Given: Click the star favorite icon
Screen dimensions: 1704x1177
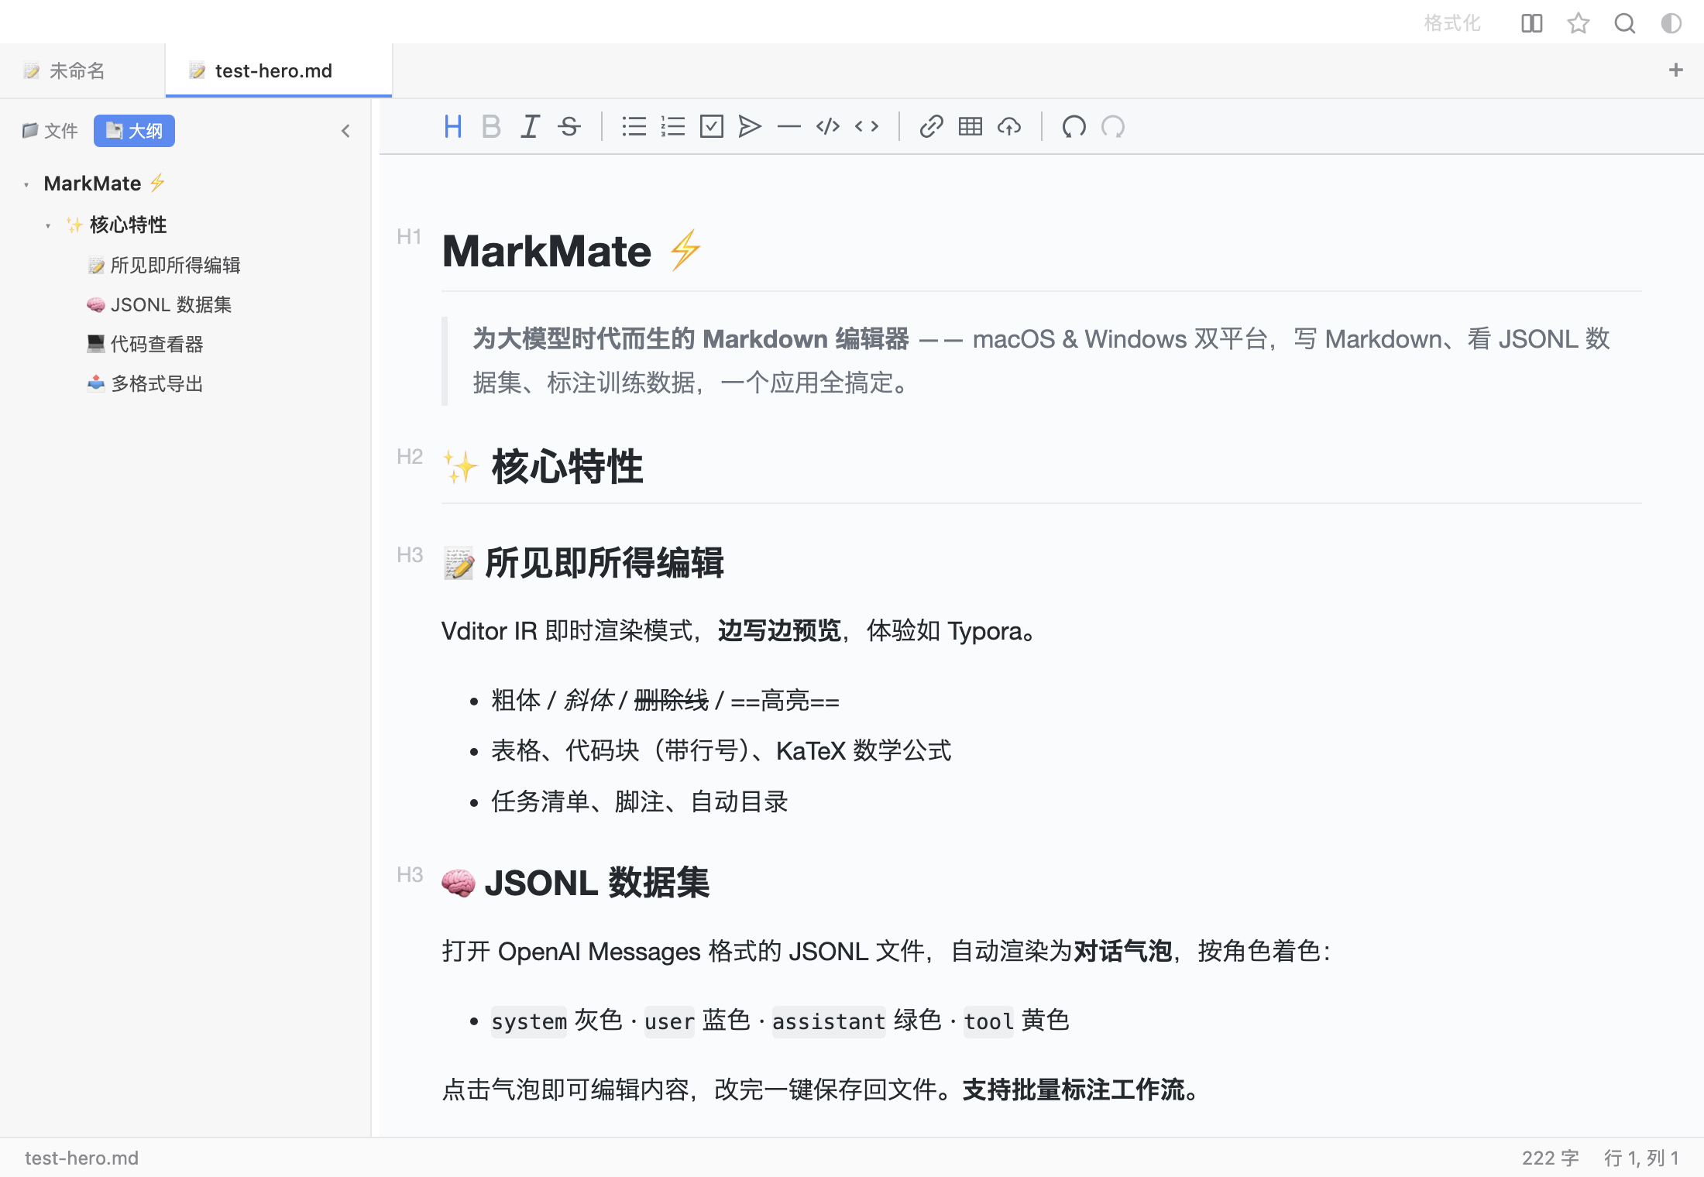Looking at the screenshot, I should tap(1578, 23).
